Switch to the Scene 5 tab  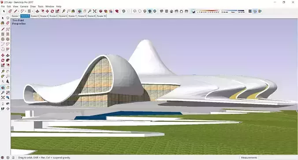[53, 16]
